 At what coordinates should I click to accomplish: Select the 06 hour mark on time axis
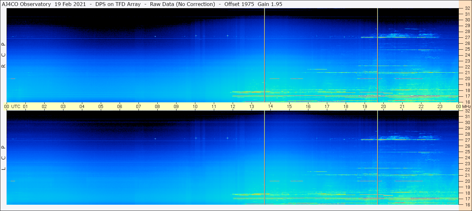pyautogui.click(x=120, y=106)
